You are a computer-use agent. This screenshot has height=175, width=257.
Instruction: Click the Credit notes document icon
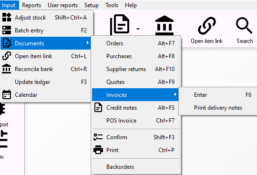click(x=98, y=107)
